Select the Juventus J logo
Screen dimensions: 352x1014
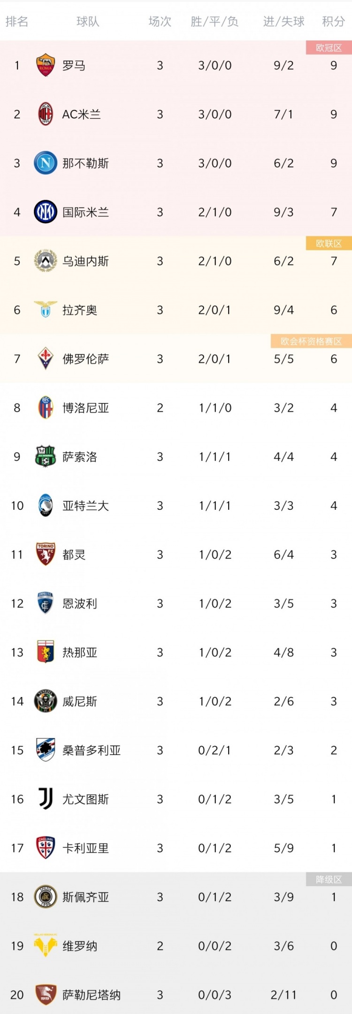(46, 798)
